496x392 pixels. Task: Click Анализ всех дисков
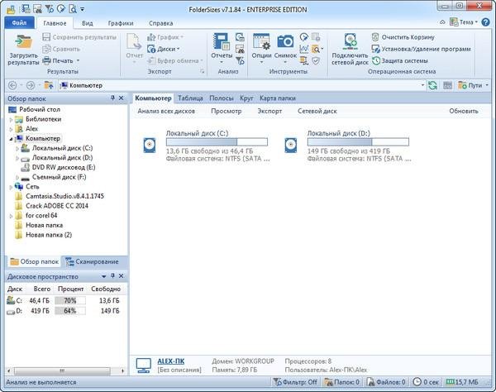166,111
